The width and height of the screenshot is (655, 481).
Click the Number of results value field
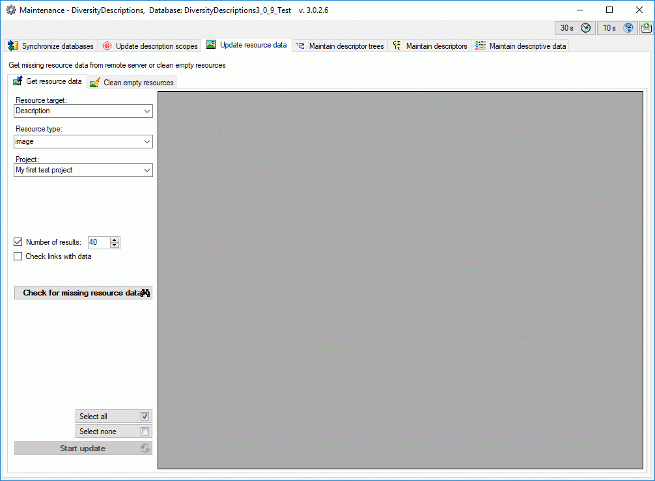[x=99, y=242]
